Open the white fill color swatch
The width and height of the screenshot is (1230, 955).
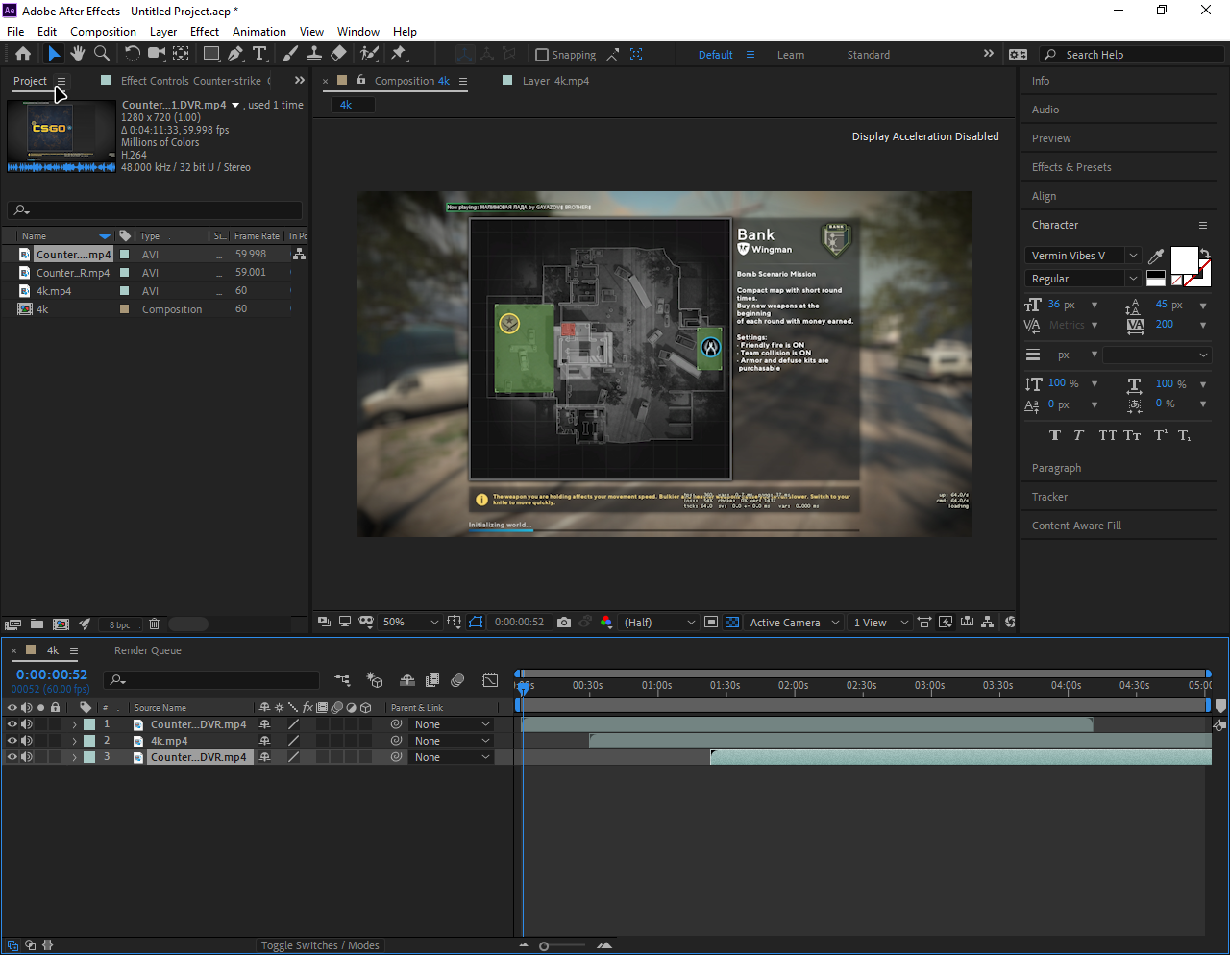1183,259
